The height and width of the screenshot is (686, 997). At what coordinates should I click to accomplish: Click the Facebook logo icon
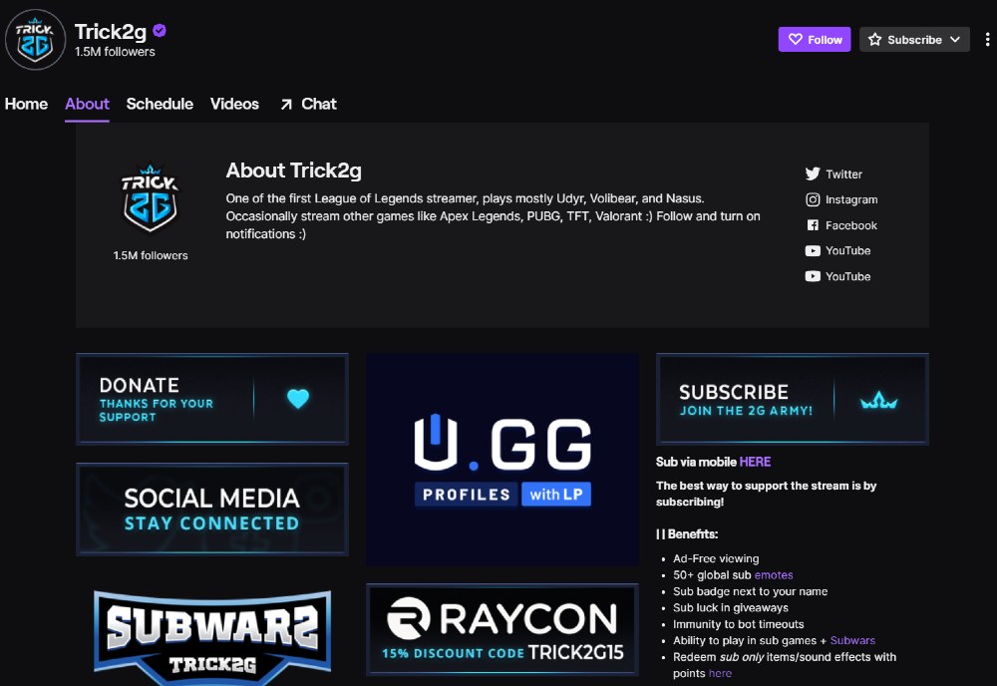(x=813, y=225)
